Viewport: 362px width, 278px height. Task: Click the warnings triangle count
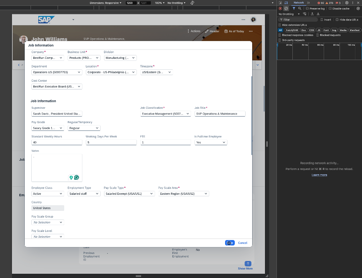tap(330, 3)
